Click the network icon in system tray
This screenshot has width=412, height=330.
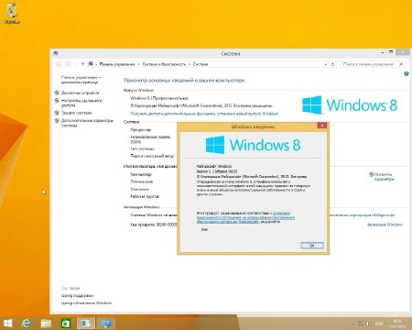tap(361, 324)
